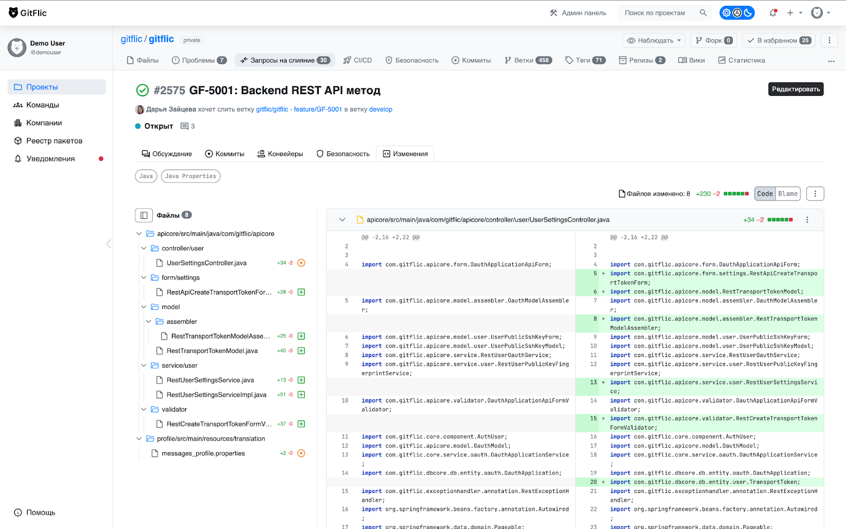Select Blame view toggle
846x529 pixels.
[x=788, y=194]
